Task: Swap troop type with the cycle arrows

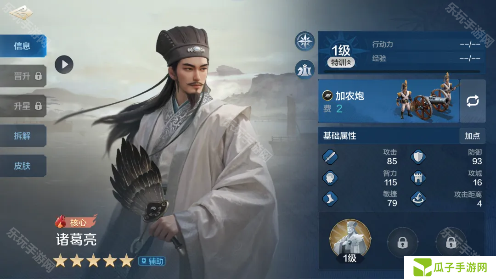Action: click(473, 101)
